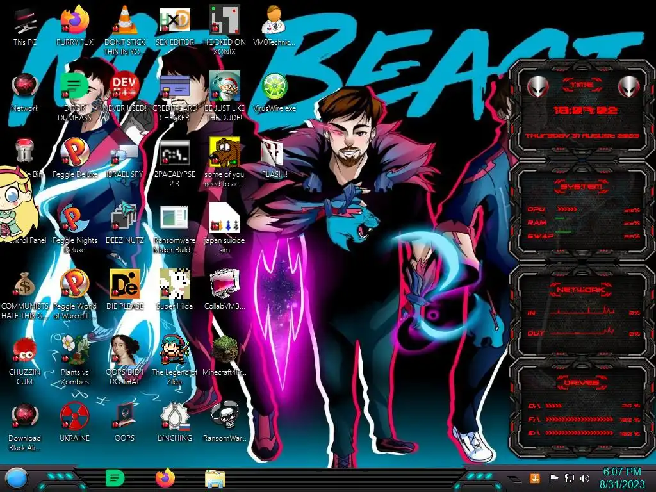The height and width of the screenshot is (492, 656).
Task: Click the right alien head in the TIME widget
Action: [x=628, y=87]
